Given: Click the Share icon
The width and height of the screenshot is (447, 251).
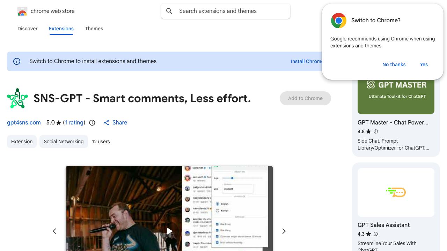Looking at the screenshot, I should (x=107, y=123).
